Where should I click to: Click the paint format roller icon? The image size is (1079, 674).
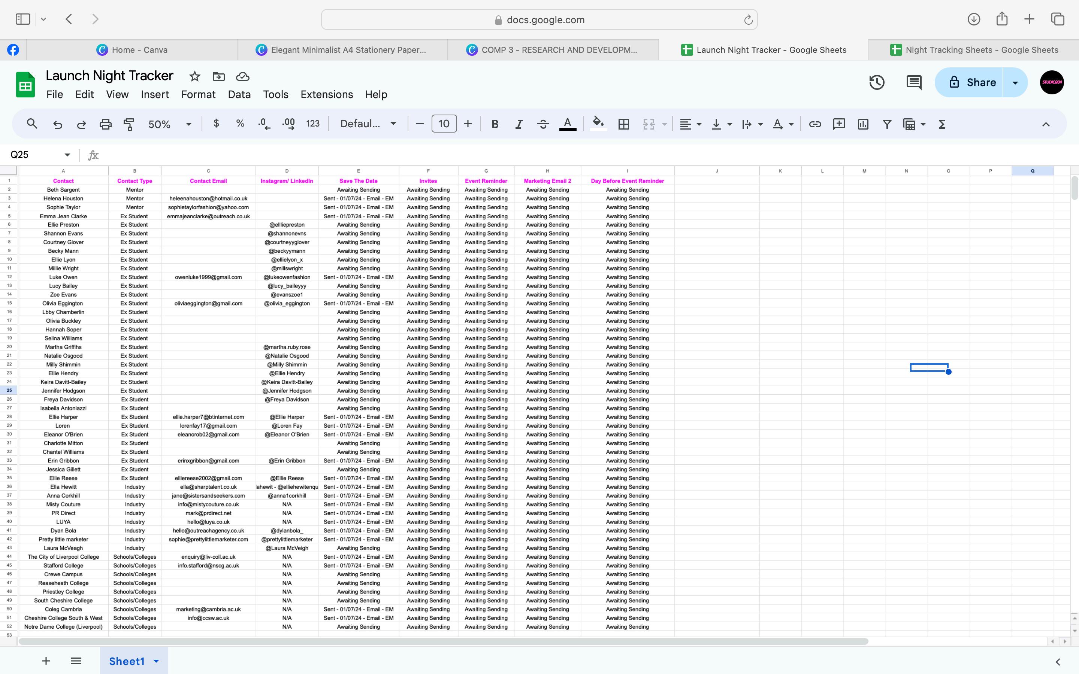(129, 124)
